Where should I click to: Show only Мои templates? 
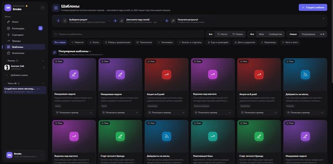click(x=261, y=34)
